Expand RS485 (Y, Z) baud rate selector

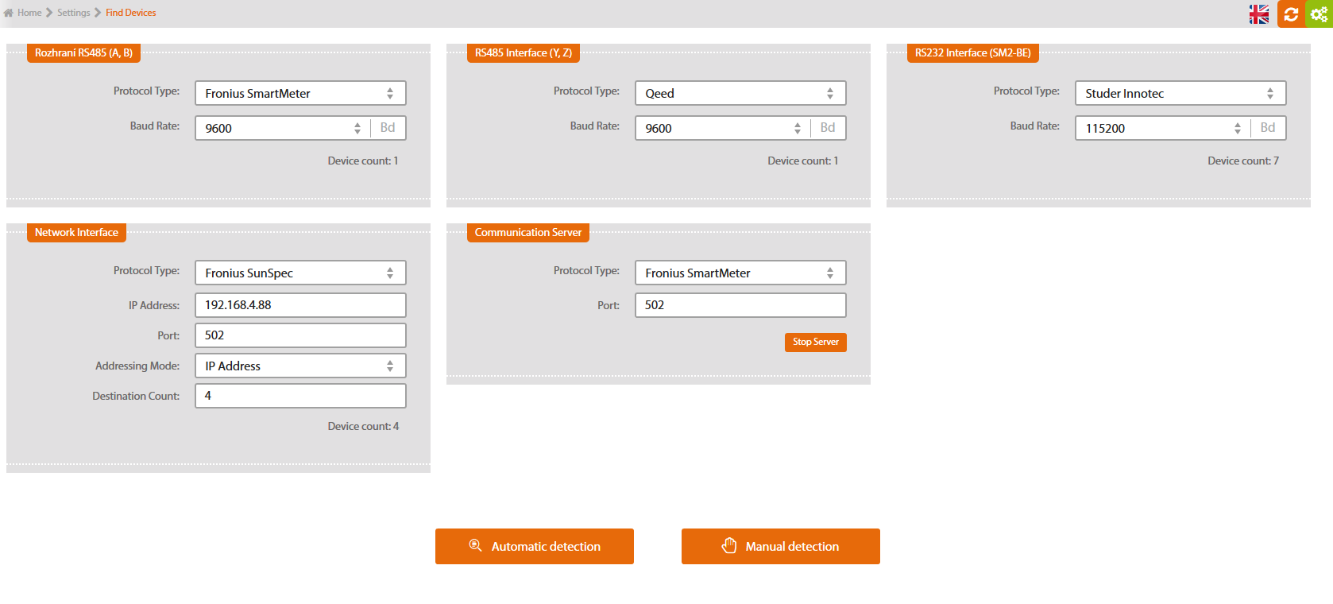point(722,128)
